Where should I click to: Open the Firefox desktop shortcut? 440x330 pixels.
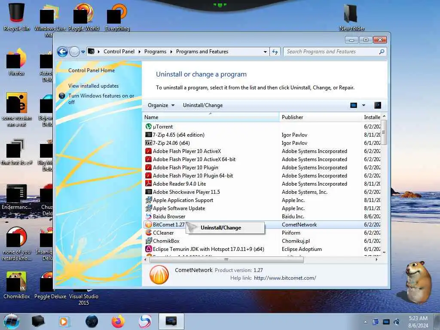(17, 62)
